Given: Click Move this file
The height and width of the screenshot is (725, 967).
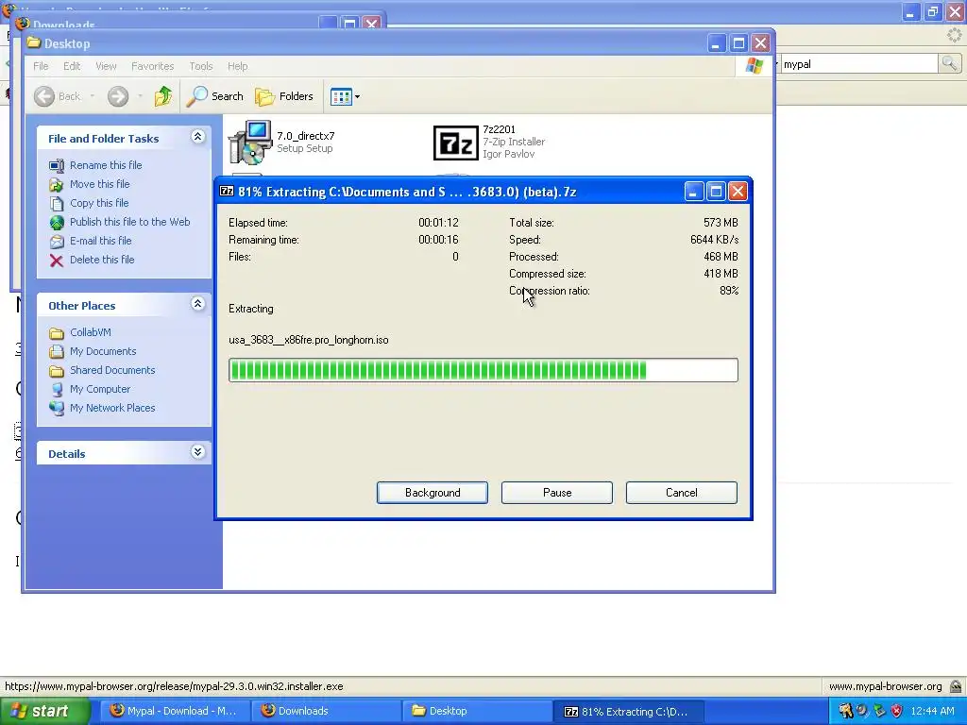Looking at the screenshot, I should 99,184.
